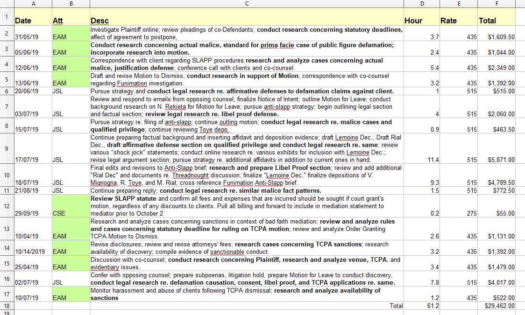
Task: Select the total cell $5,871.00
Action: [x=497, y=148]
